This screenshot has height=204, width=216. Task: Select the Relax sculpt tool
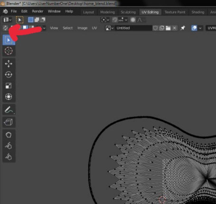point(9,146)
